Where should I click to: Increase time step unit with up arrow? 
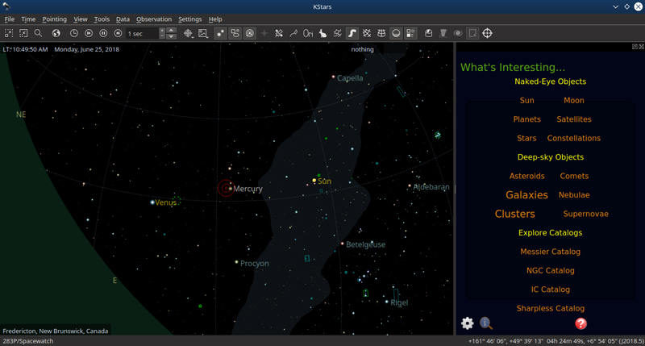pos(172,31)
